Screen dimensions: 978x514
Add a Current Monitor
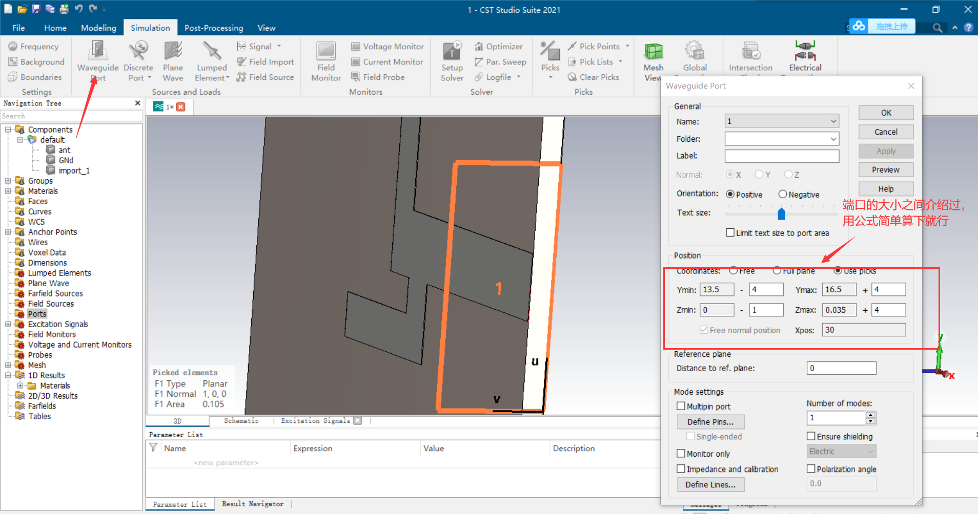click(x=387, y=62)
